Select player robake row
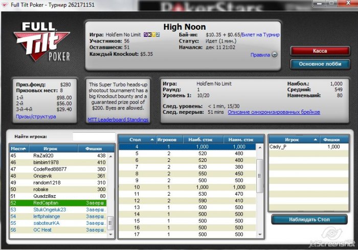The height and width of the screenshot is (250, 358). click(58, 190)
